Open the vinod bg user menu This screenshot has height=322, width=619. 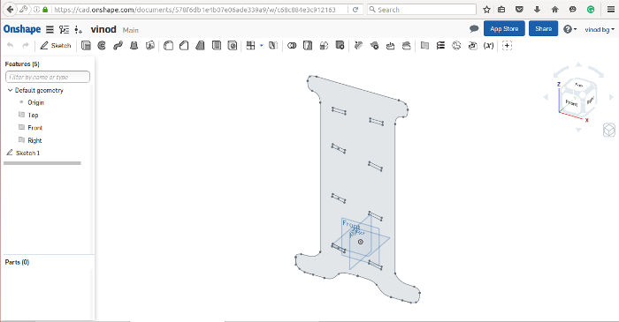(x=600, y=29)
